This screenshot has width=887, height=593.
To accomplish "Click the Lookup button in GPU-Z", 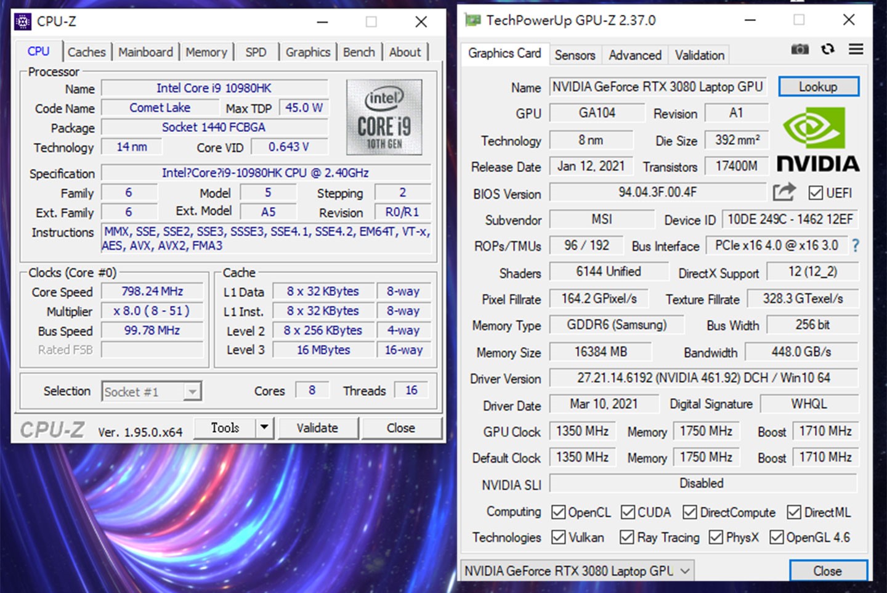I will [x=818, y=87].
